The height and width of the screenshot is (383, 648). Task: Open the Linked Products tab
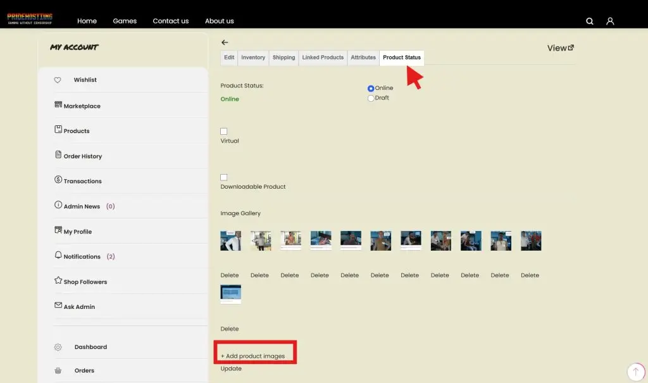(x=323, y=58)
